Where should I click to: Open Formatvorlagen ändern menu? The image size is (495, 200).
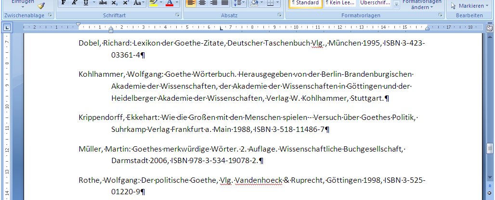(x=422, y=4)
